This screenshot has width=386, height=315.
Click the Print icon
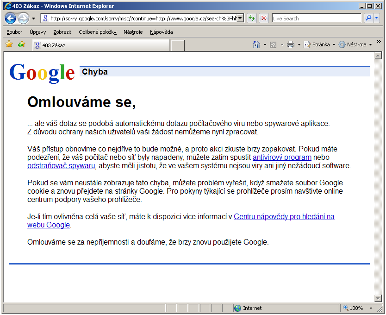291,44
